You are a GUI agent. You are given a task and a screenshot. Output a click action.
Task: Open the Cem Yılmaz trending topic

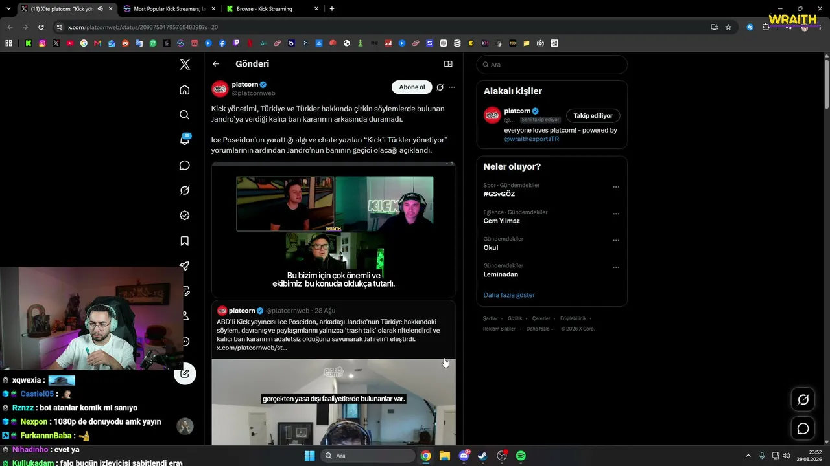[501, 221]
